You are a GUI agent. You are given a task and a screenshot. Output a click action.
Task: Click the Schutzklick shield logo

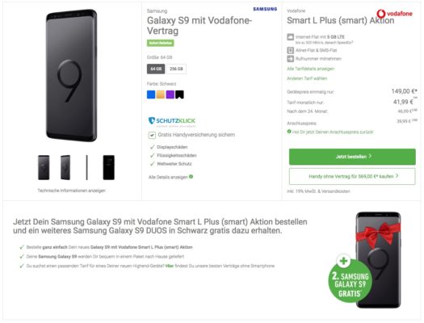152,120
